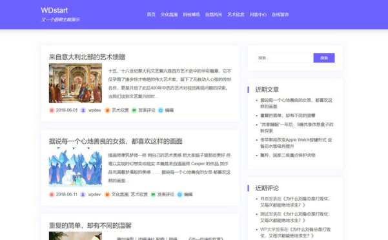388x240 pixels.
Task: Open the 文化氛围 navigation menu item
Action: coord(169,15)
